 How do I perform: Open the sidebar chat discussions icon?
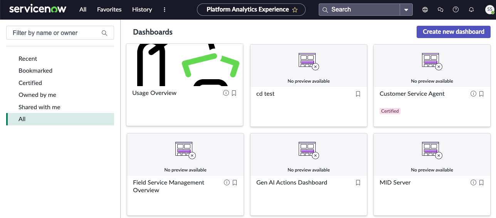click(x=441, y=10)
